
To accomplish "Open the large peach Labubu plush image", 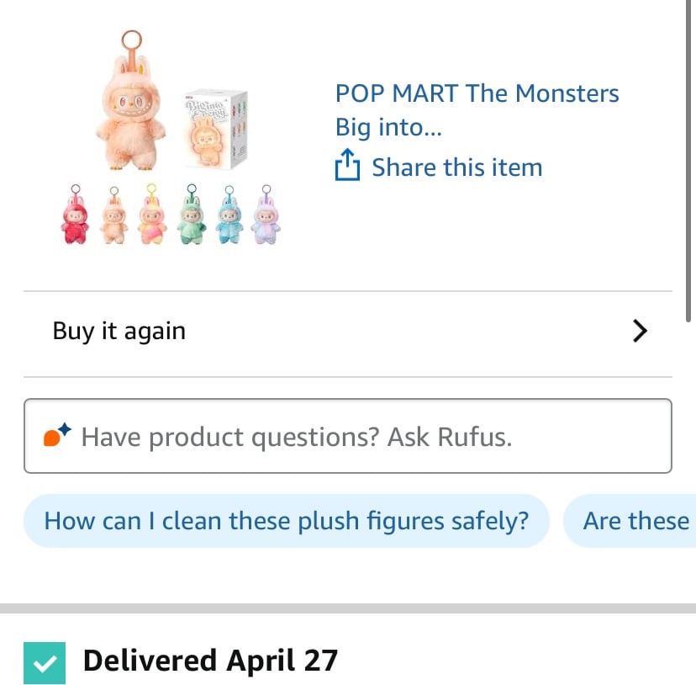I will click(x=131, y=101).
